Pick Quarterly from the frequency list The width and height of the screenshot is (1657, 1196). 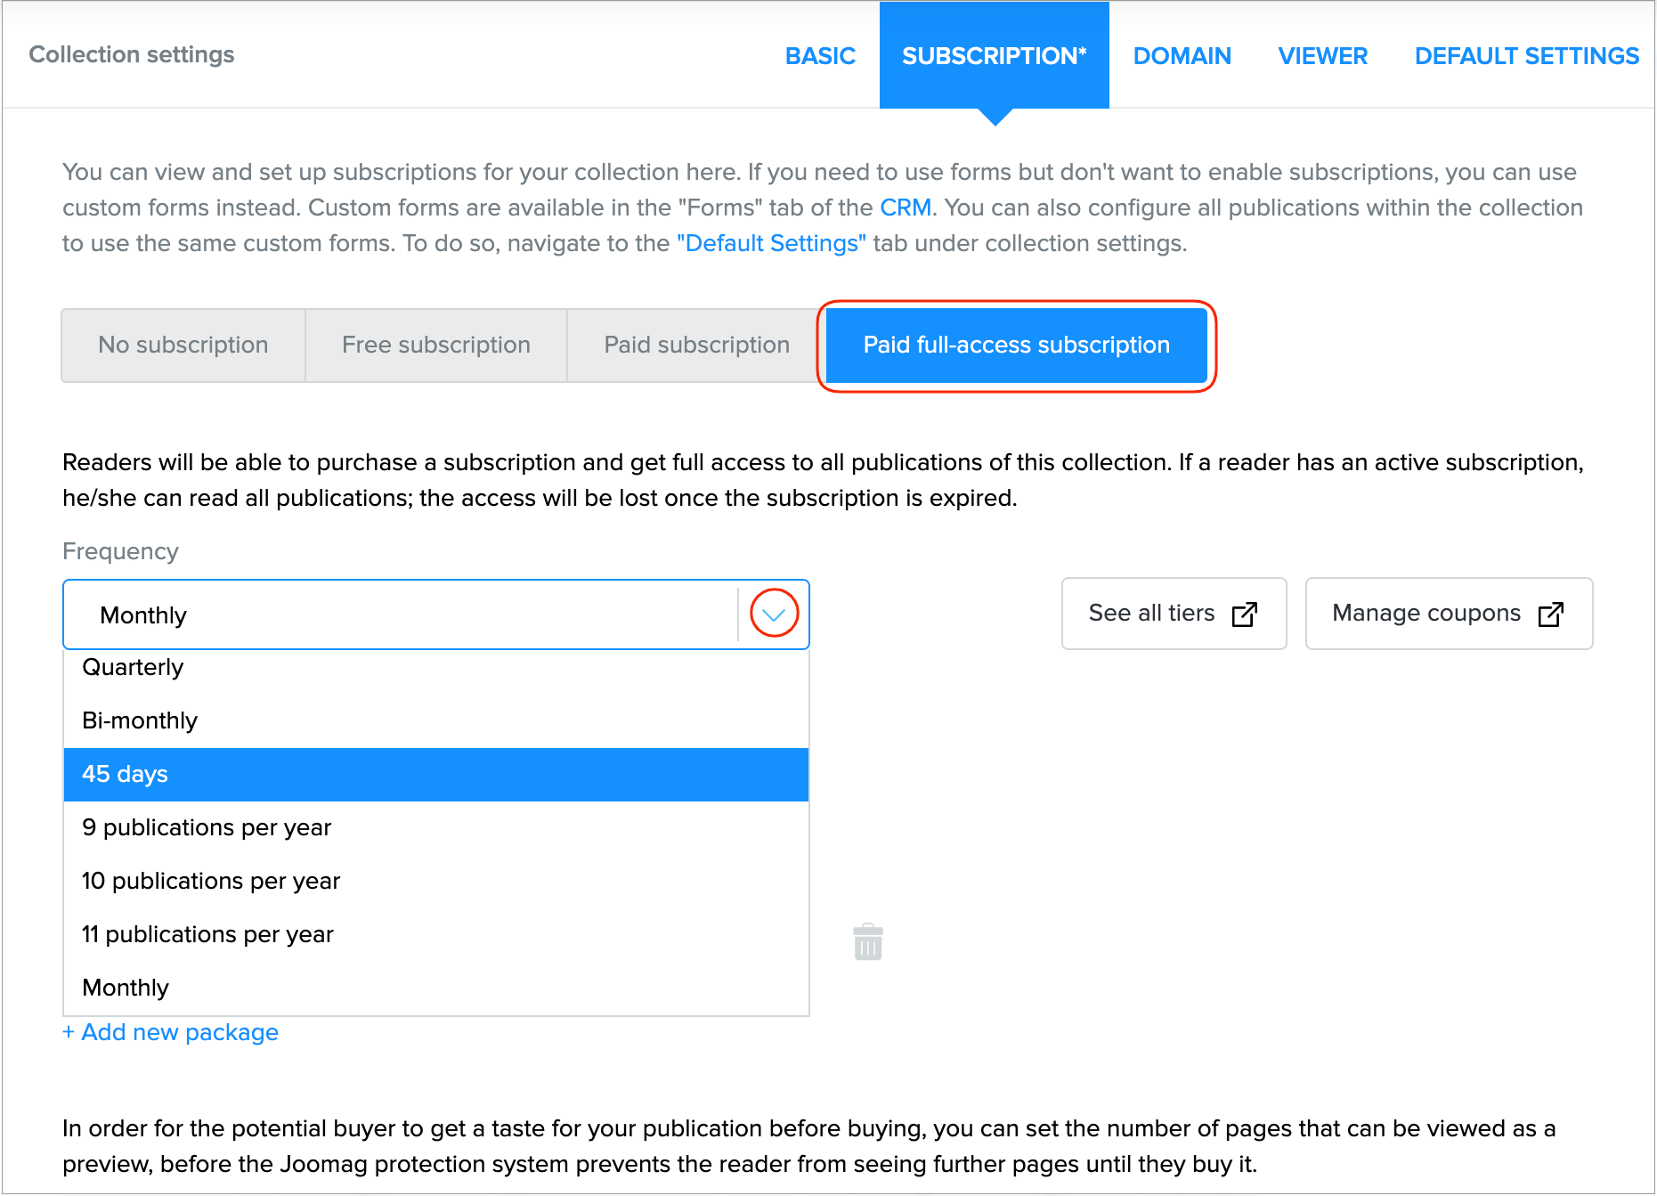[x=133, y=668]
